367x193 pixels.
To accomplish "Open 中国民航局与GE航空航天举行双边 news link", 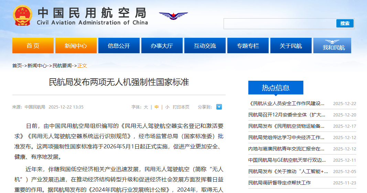I will tap(287, 160).
